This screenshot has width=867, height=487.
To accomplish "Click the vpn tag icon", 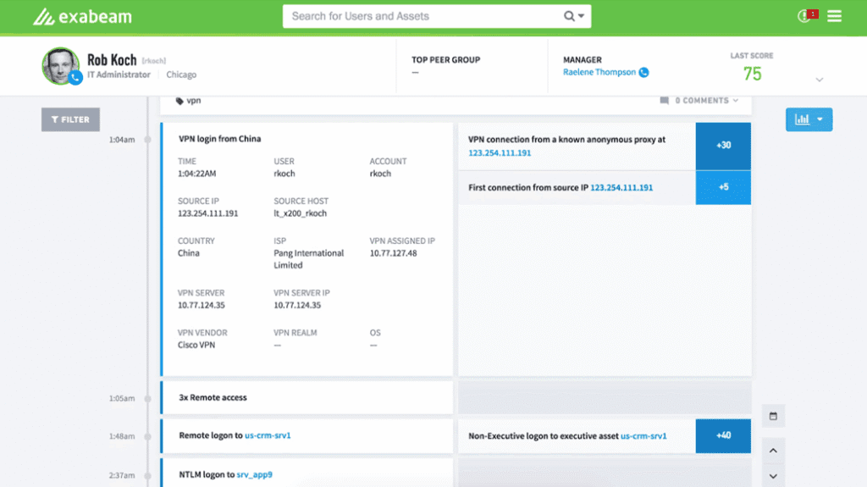I will [179, 101].
